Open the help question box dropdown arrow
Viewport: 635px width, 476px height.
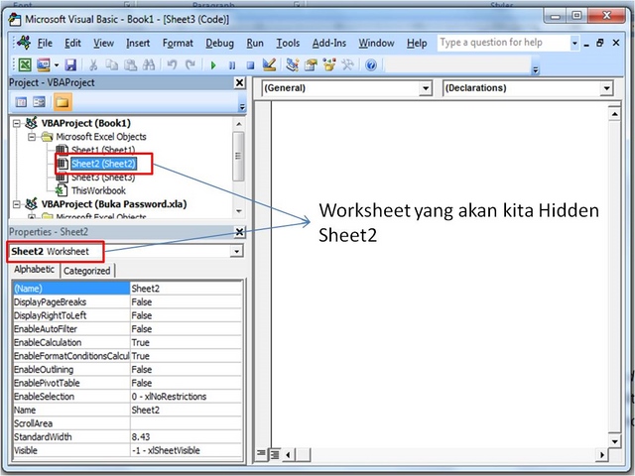point(574,43)
